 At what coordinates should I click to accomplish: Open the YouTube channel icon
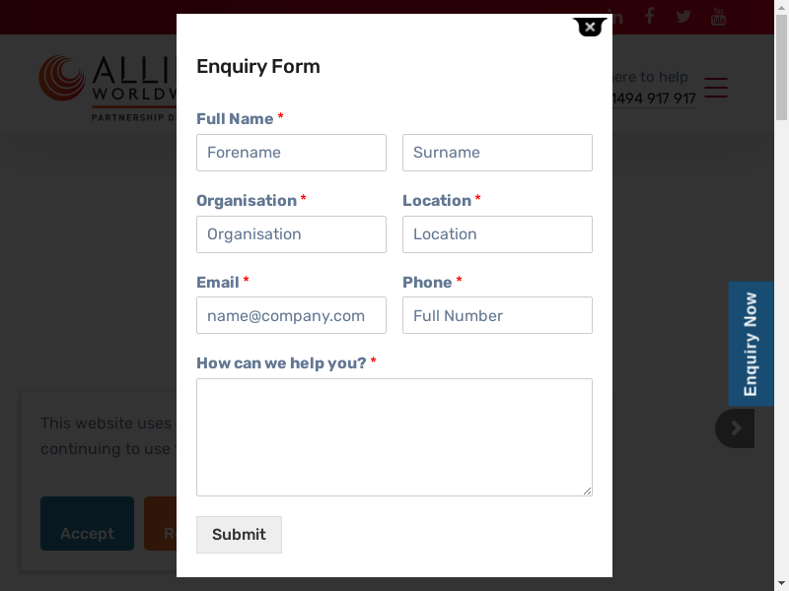[x=718, y=17]
